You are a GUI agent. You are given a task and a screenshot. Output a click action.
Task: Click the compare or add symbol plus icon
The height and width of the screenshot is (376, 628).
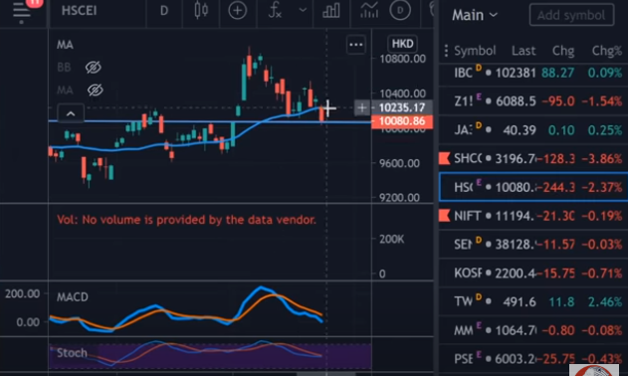[x=238, y=10]
